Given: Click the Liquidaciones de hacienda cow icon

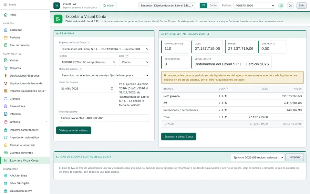Looking at the screenshot, I should pyautogui.click(x=6, y=83).
